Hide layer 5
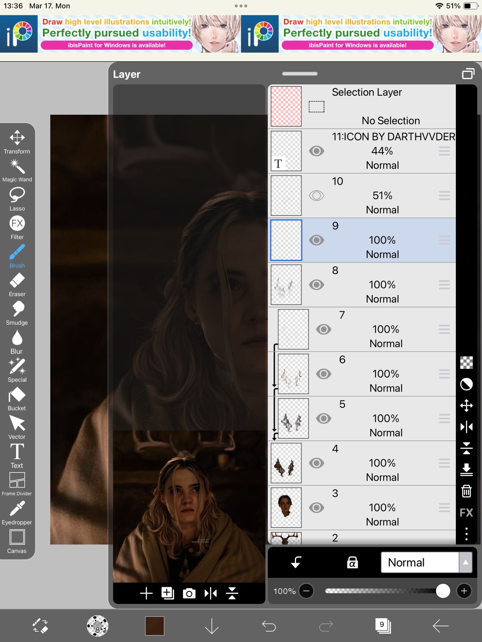This screenshot has width=482, height=642. coord(324,418)
